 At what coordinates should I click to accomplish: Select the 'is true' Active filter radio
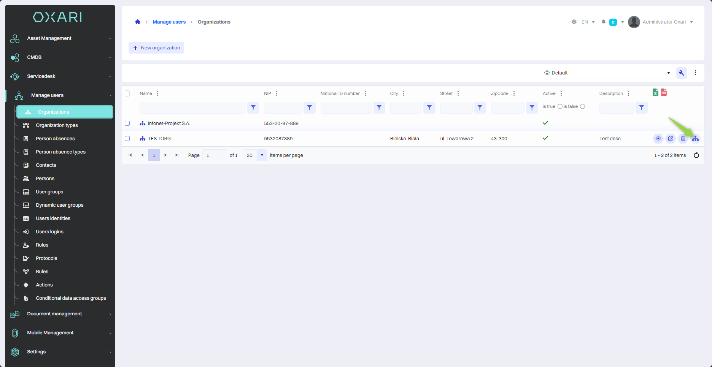coord(560,107)
